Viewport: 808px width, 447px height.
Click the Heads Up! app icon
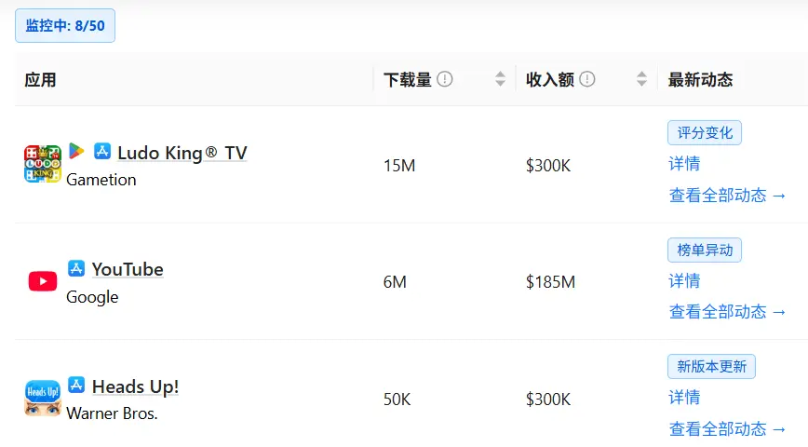click(43, 398)
